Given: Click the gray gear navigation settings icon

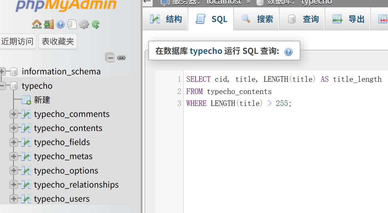Looking at the screenshot, I should [84, 24].
